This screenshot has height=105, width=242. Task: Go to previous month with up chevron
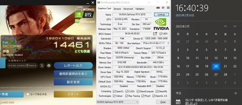click(225, 26)
